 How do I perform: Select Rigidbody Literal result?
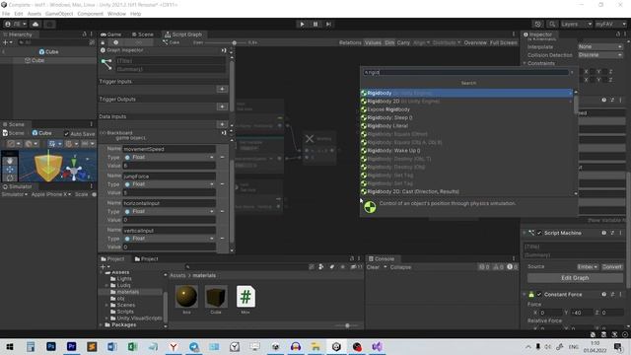pos(466,126)
